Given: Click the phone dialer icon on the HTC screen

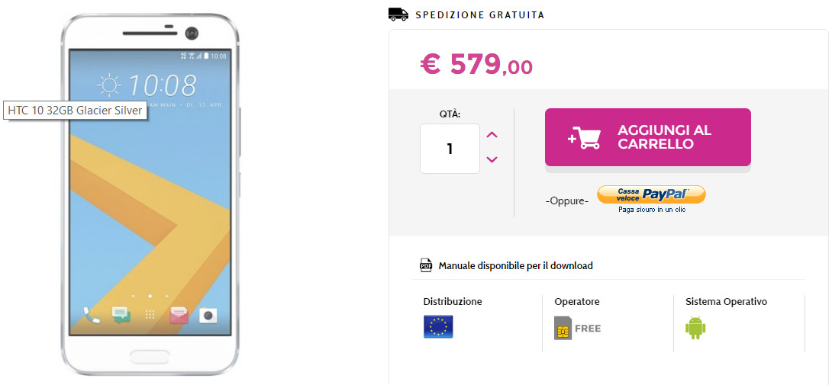Looking at the screenshot, I should click(x=92, y=315).
